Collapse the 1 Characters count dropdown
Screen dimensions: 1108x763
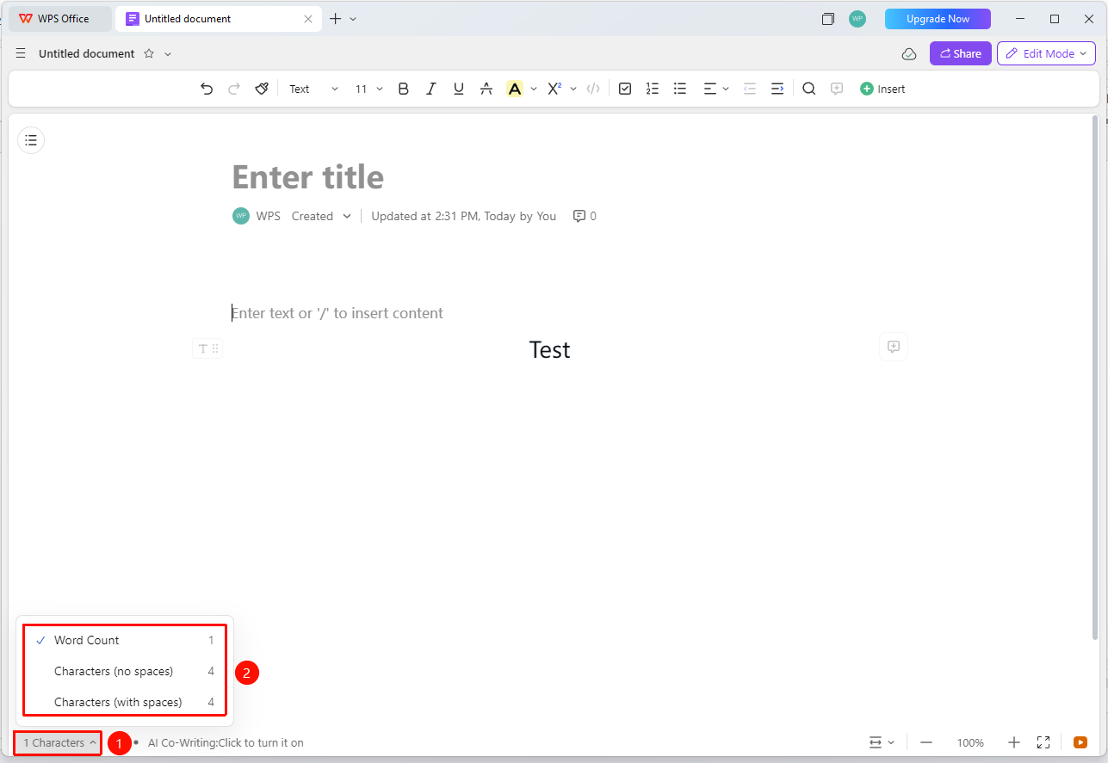pyautogui.click(x=59, y=742)
